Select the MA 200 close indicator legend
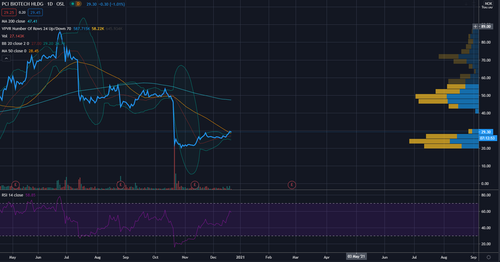This screenshot has height=262, width=500. tap(14, 21)
